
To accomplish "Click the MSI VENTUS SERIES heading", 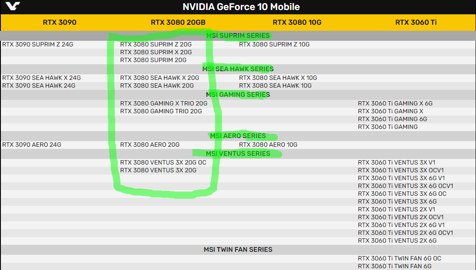I will [x=238, y=154].
